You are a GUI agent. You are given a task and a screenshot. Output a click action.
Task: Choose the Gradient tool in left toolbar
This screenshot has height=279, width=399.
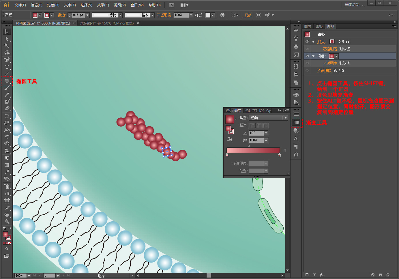[x=7, y=165]
